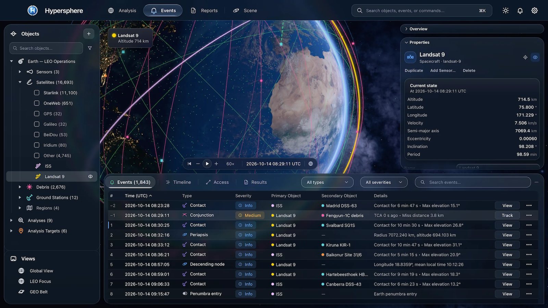Enable the GPS (32) checkbox

[x=37, y=113]
